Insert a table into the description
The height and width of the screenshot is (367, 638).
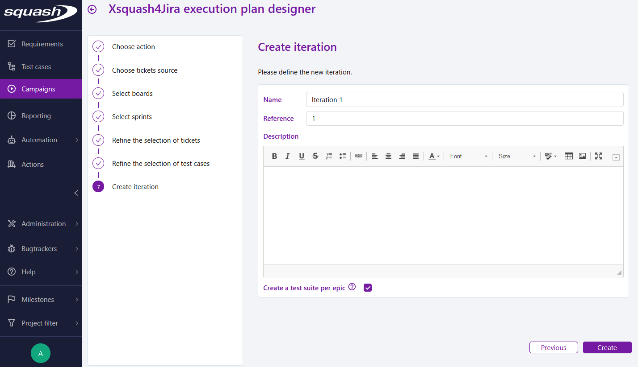[x=568, y=156]
